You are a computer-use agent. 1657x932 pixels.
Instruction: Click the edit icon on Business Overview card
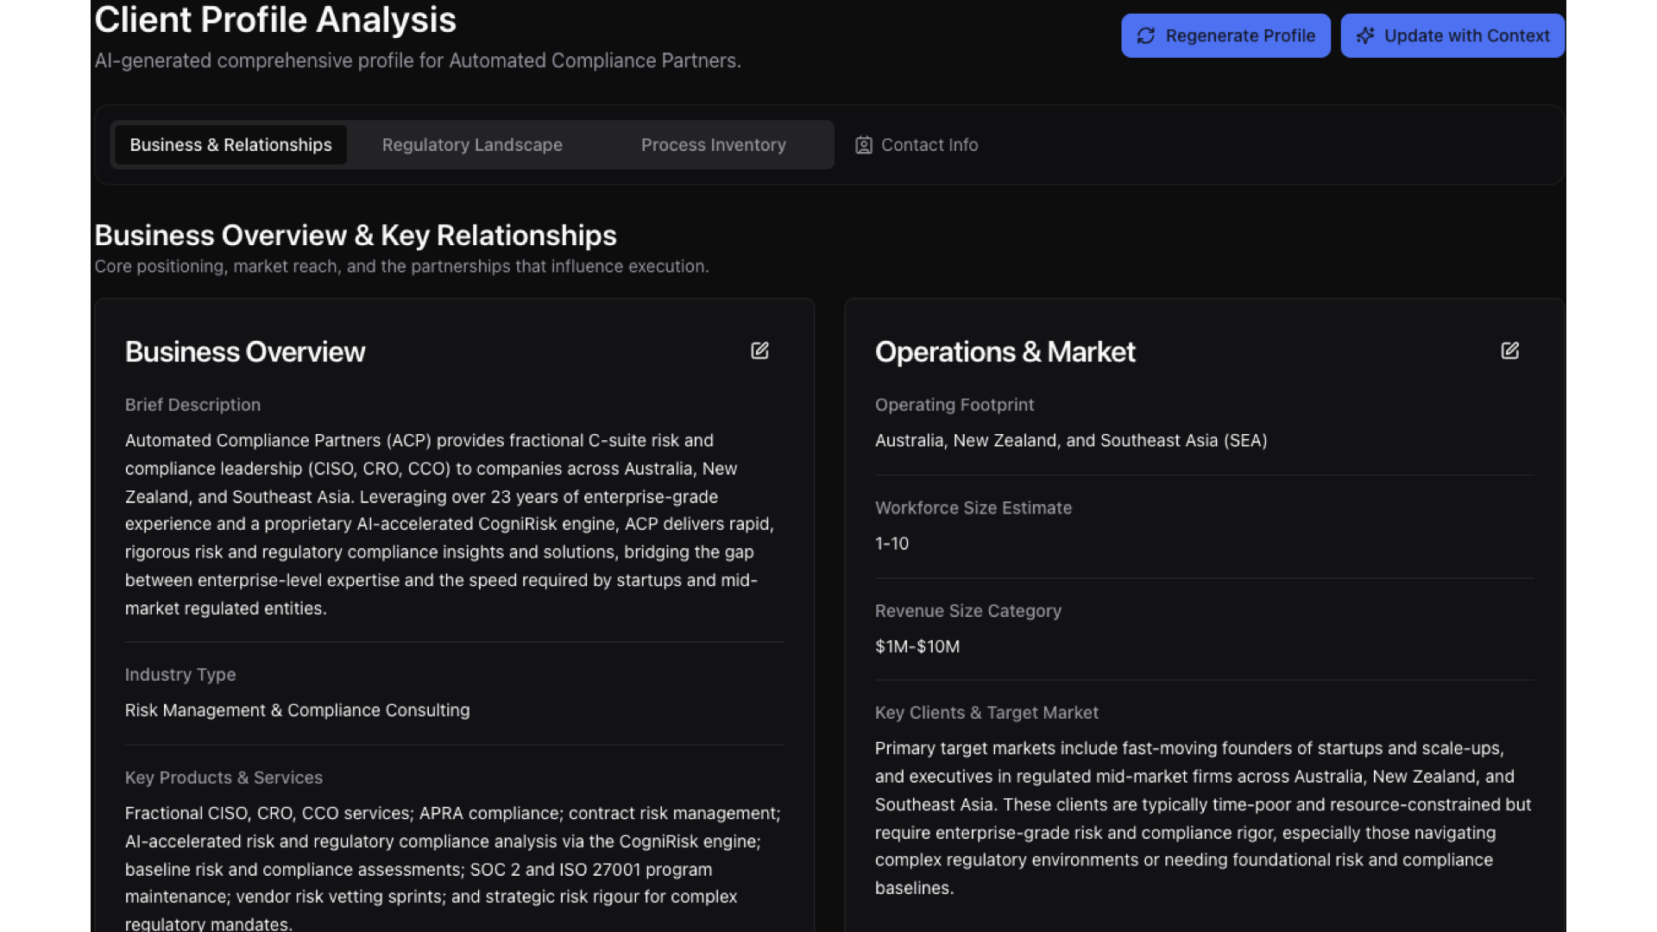click(x=760, y=350)
